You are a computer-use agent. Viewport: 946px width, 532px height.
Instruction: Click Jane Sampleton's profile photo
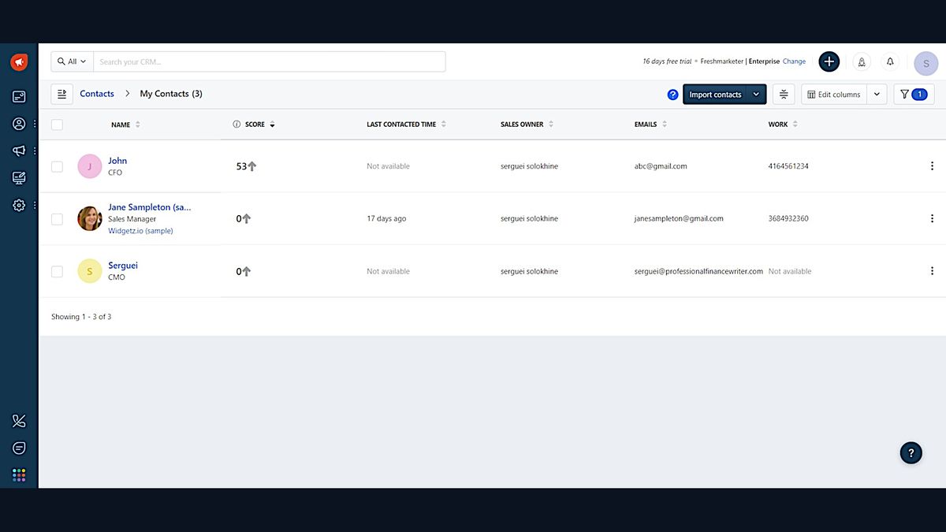pos(90,218)
